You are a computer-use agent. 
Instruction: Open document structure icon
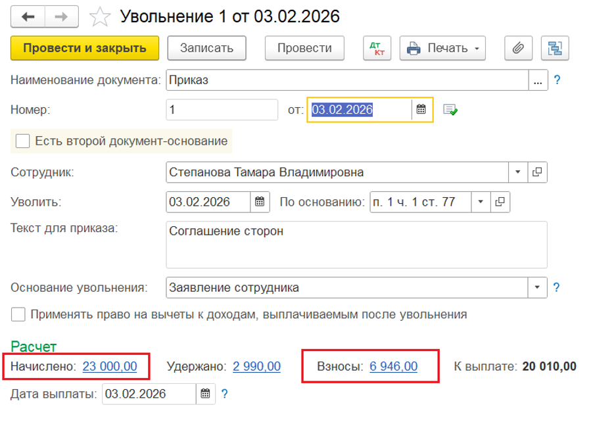(555, 48)
